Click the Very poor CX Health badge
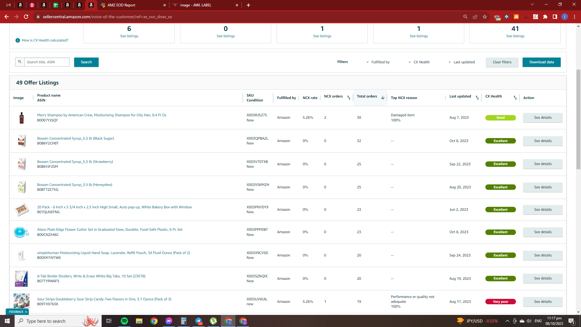Viewport: 581px width, 327px height. (x=501, y=302)
